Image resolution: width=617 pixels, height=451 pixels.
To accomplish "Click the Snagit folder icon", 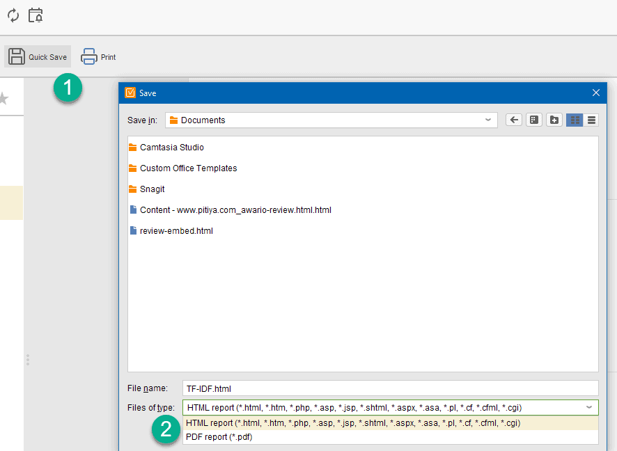I will click(x=132, y=189).
